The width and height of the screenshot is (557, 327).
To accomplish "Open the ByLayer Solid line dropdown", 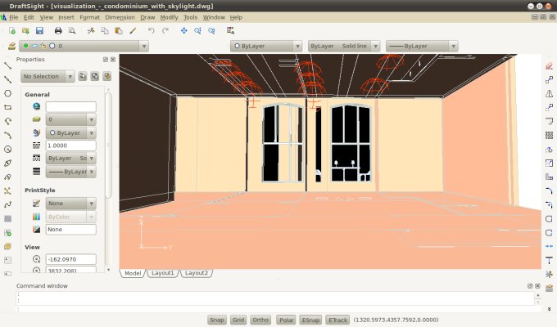I will 344,46.
